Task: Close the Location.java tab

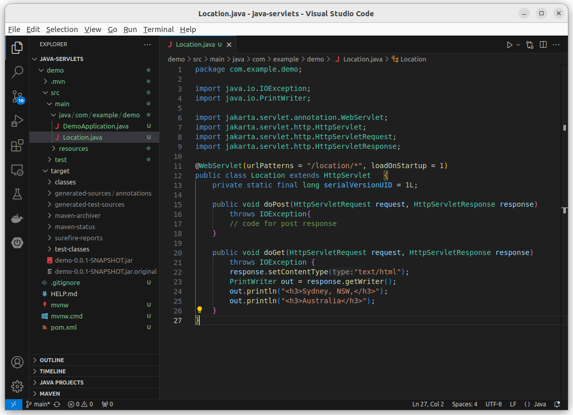Action: point(229,45)
